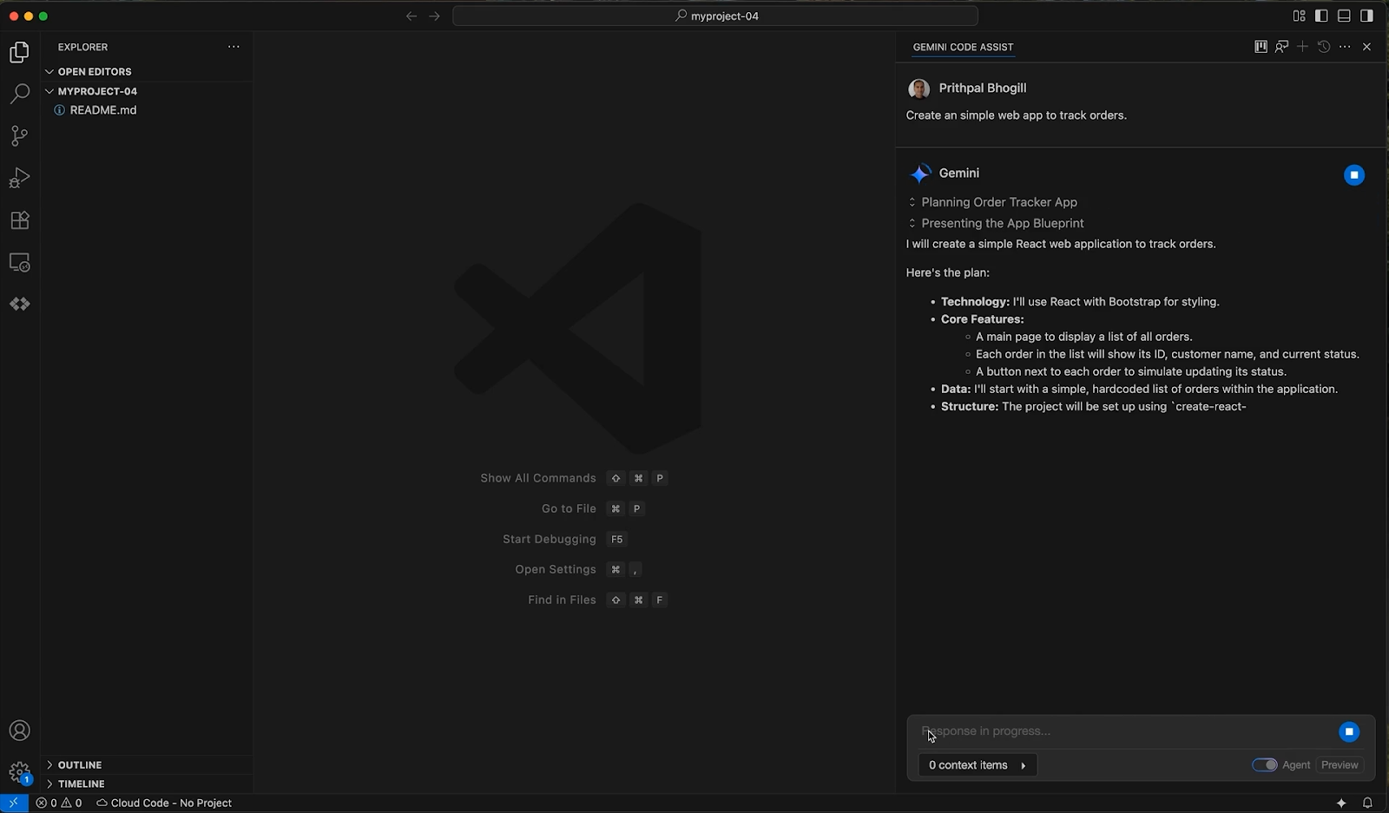Click the Go to File shortcut hint
This screenshot has height=813, width=1389.
coord(593,508)
